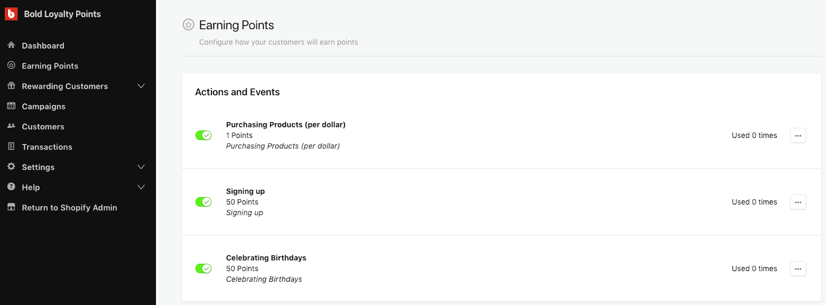Click the Campaigns calendar icon
826x305 pixels.
(x=11, y=106)
